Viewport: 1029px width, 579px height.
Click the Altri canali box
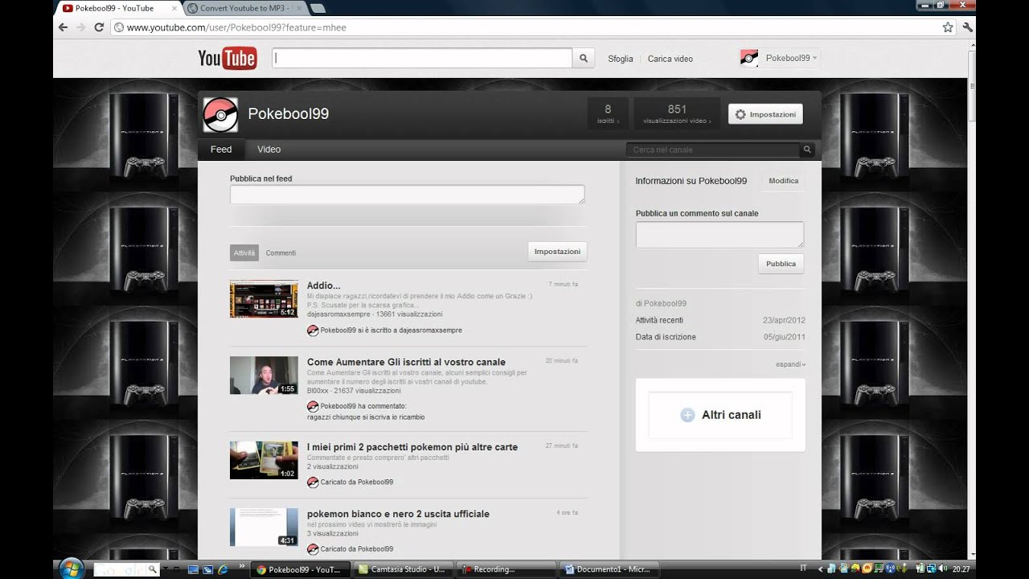[720, 415]
